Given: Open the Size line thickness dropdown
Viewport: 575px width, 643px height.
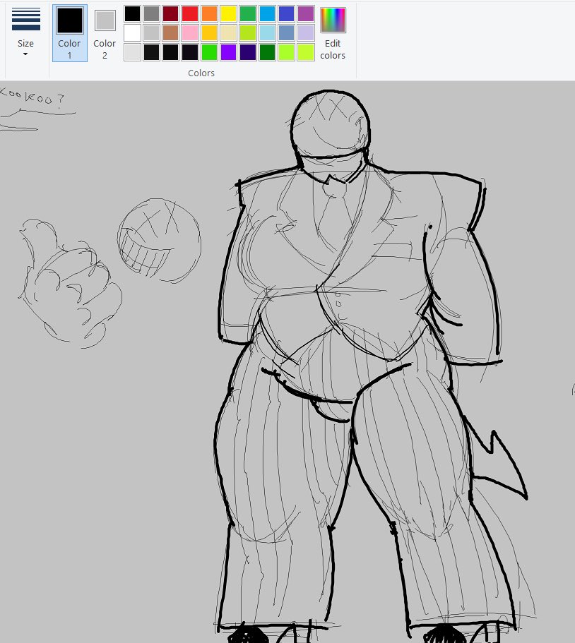Looking at the screenshot, I should [x=25, y=34].
